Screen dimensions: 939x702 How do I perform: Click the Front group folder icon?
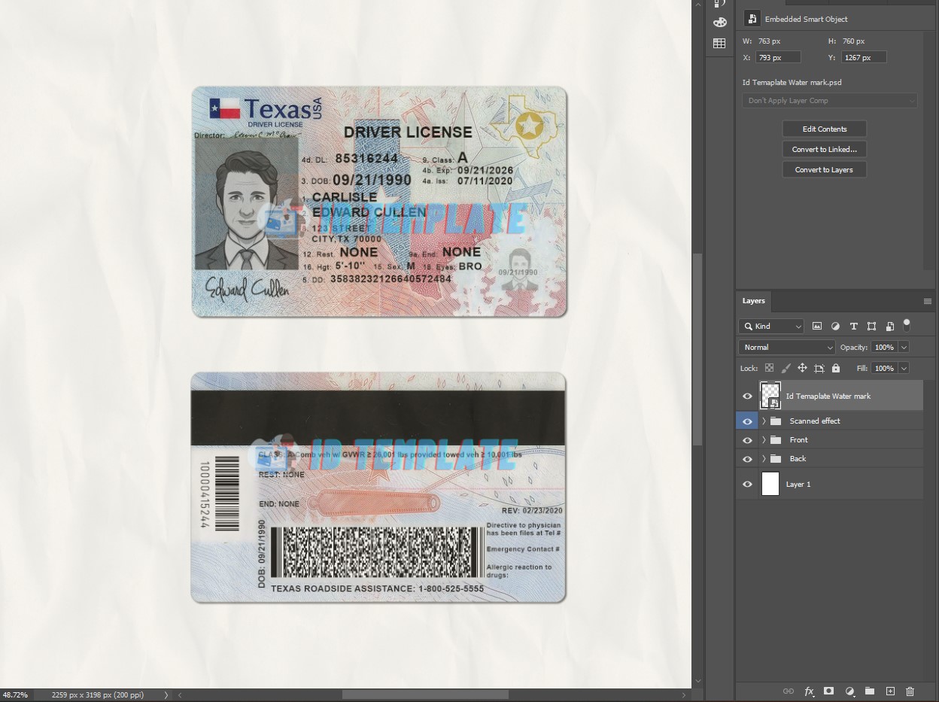tap(776, 439)
